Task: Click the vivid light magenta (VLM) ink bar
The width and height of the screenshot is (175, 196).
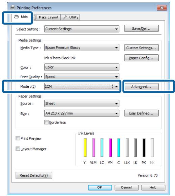Action: 93,147
